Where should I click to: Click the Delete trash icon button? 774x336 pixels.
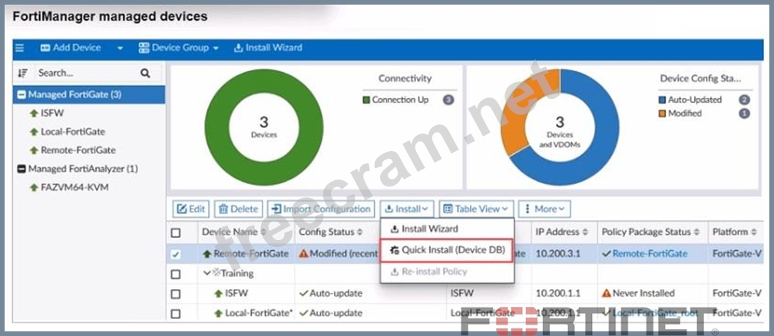click(223, 209)
